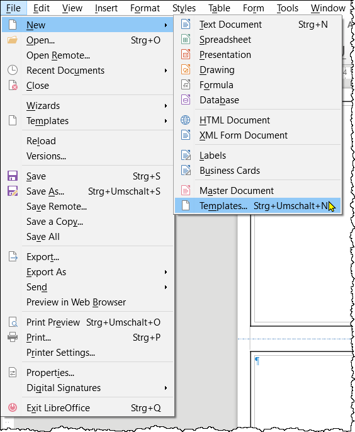Select Save All menu entry
The width and height of the screenshot is (355, 432).
pyautogui.click(x=87, y=237)
